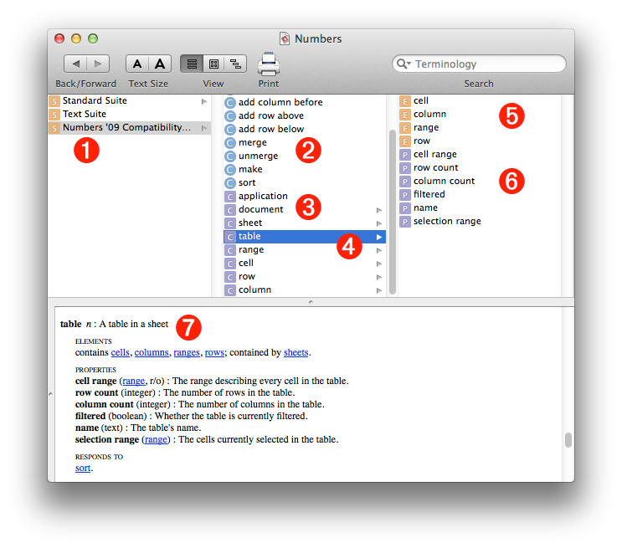Select the unmerge command
Screen dimensions: 622x548
(x=304, y=156)
